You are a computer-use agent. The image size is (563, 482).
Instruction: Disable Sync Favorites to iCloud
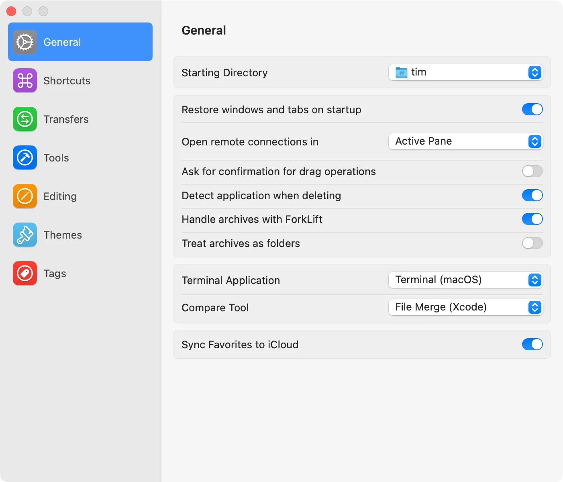[x=532, y=345]
